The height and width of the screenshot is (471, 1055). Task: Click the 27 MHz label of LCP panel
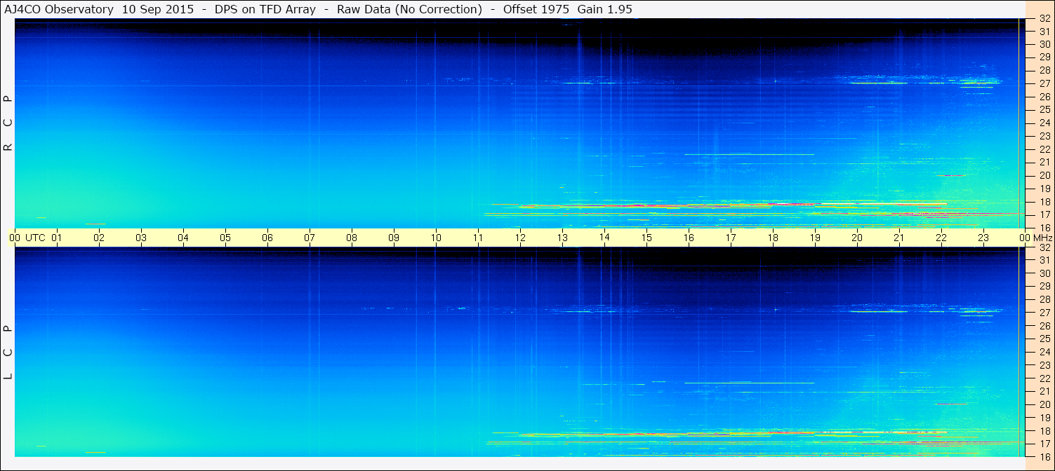(1044, 313)
